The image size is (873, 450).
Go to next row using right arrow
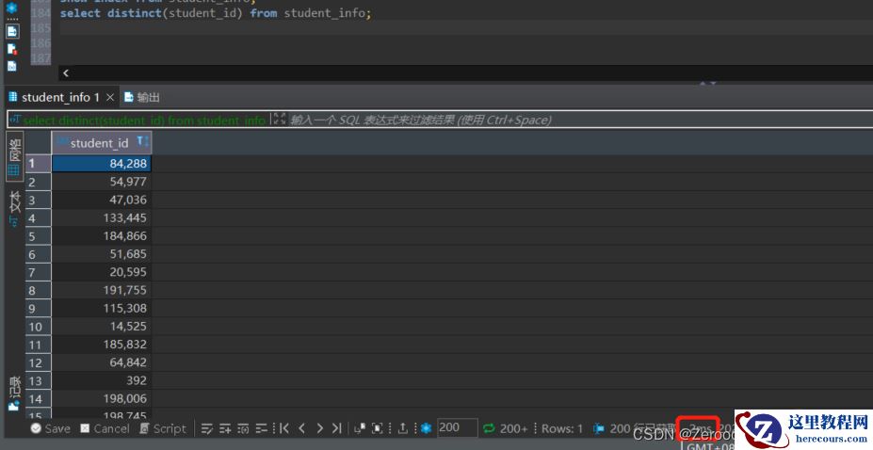[319, 428]
